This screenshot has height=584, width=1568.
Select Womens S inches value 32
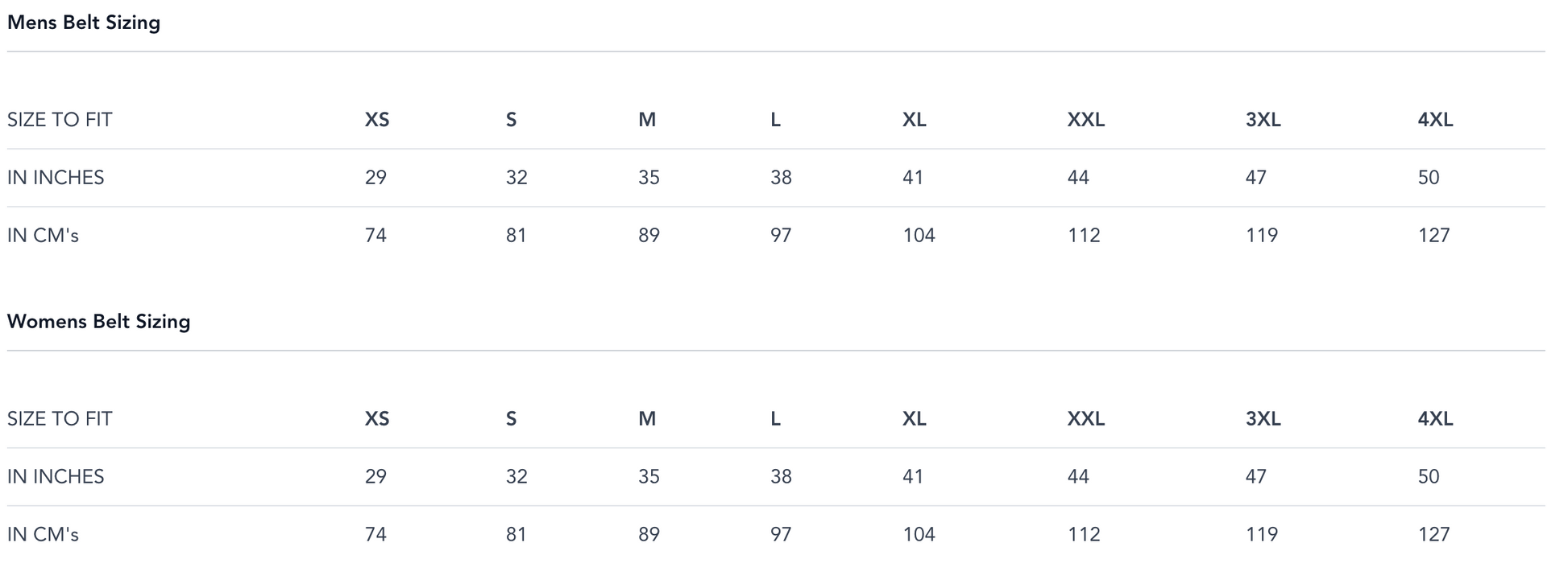coord(516,477)
